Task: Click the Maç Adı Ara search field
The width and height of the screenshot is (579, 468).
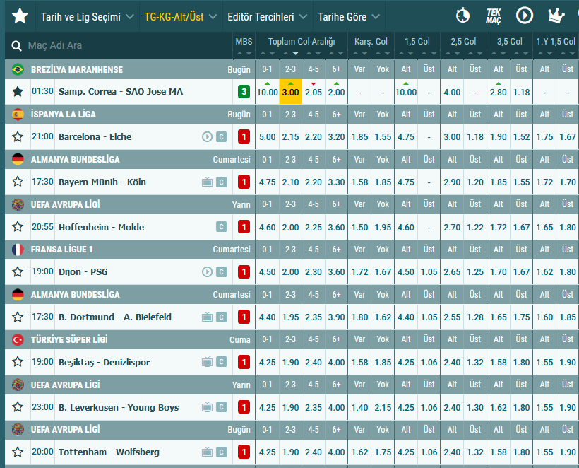Action: point(122,45)
